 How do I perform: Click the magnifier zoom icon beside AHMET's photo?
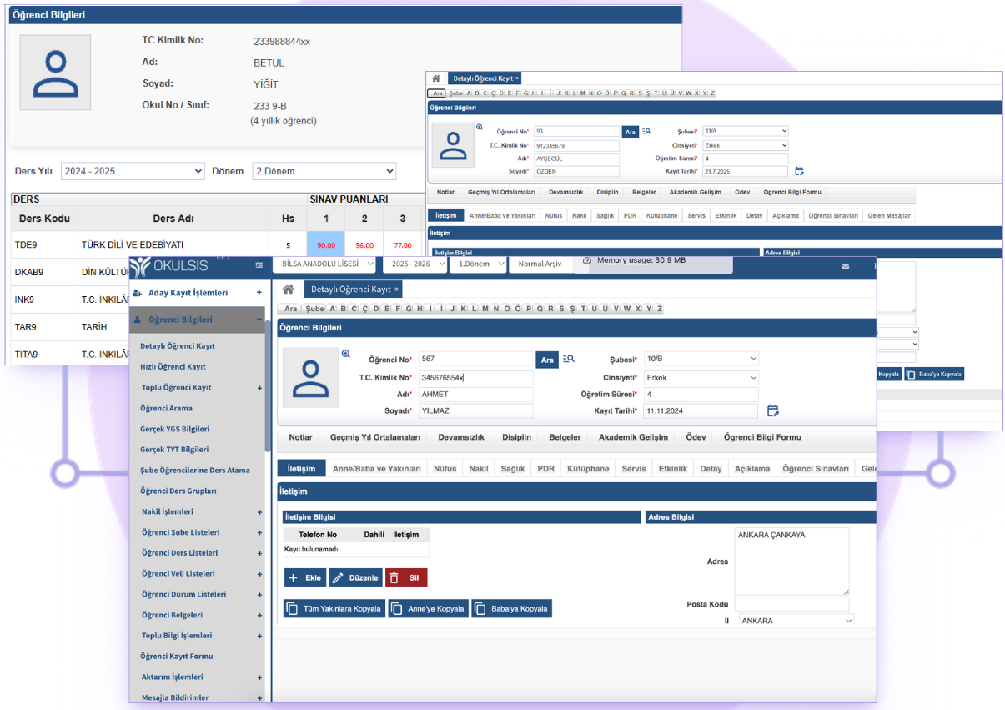(x=346, y=354)
